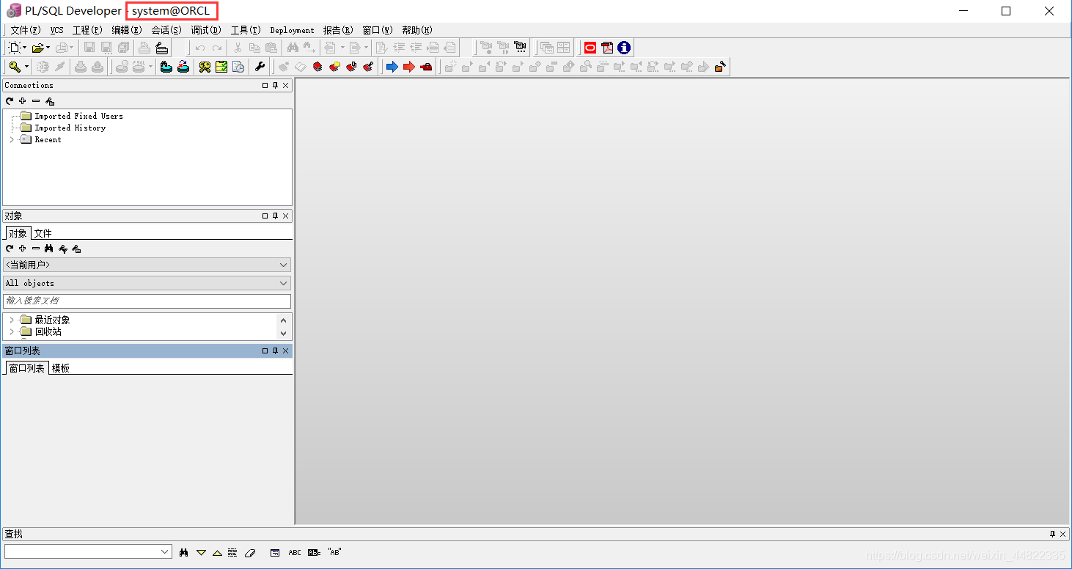Click object tree scrollbar down arrow
This screenshot has height=569, width=1072.
(284, 333)
